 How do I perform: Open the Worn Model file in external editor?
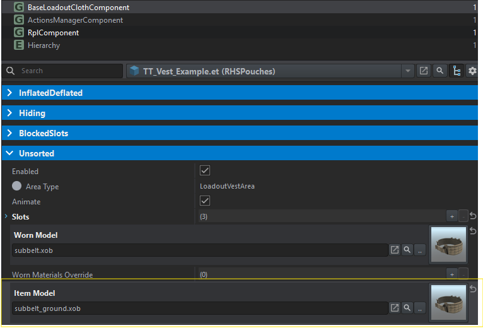(395, 250)
